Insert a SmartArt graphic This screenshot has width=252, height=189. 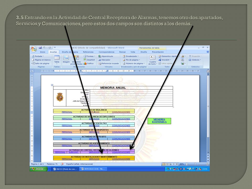pyautogui.click(x=89, y=60)
